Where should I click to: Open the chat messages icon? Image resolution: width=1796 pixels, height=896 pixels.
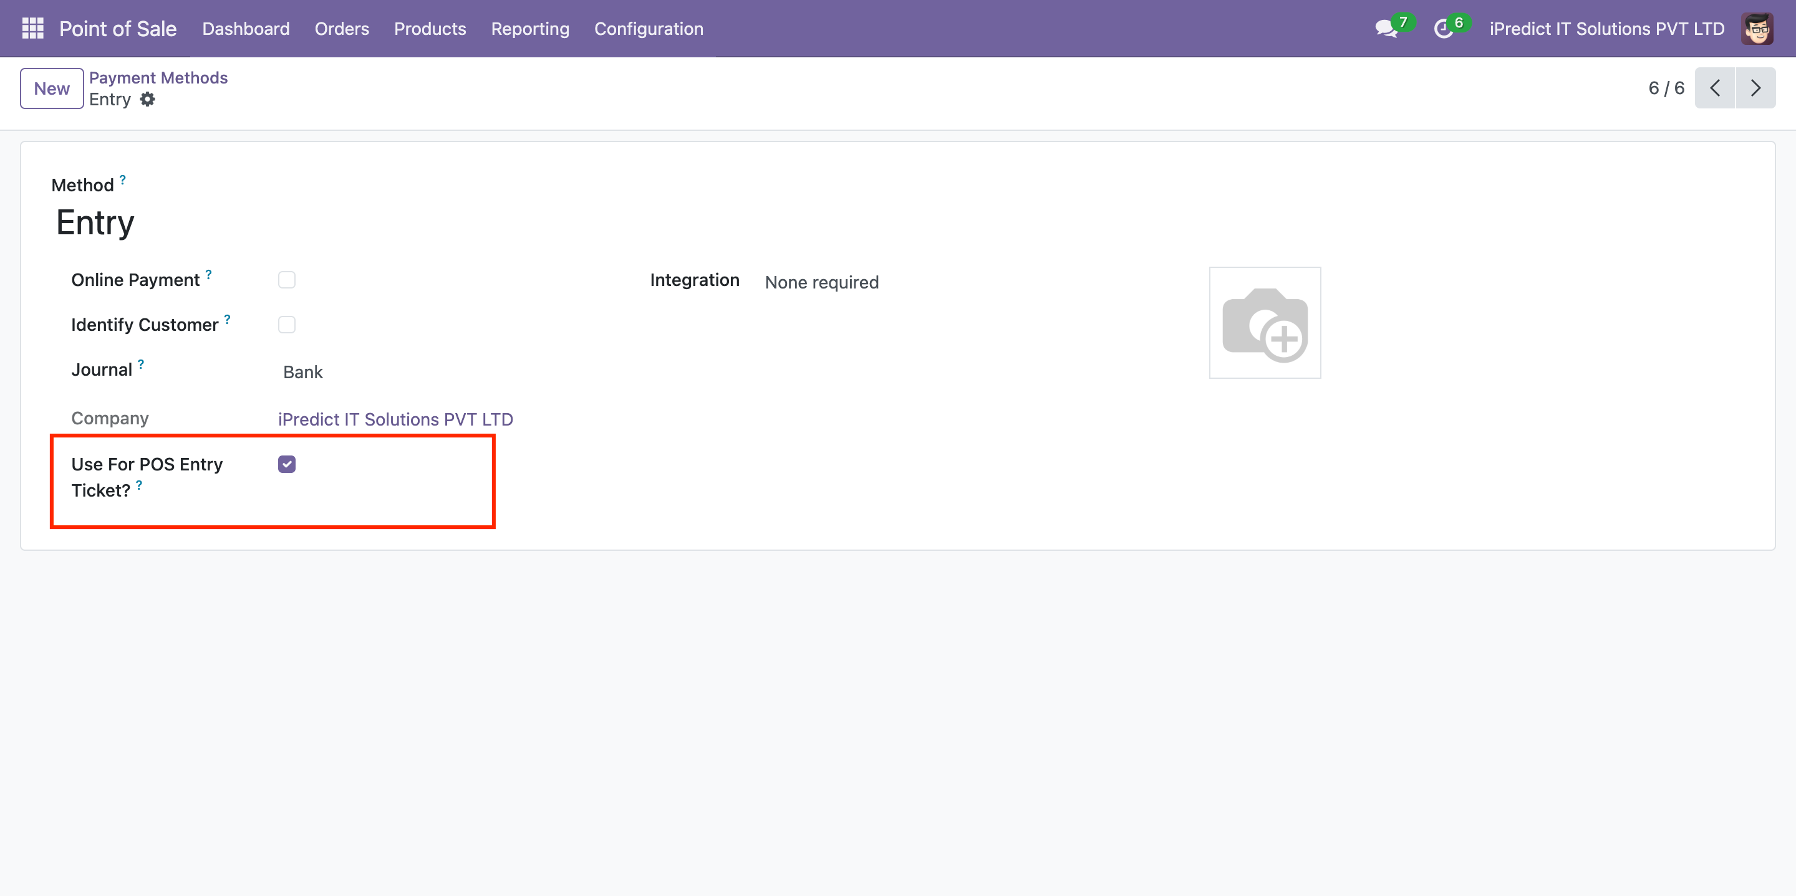click(1385, 29)
